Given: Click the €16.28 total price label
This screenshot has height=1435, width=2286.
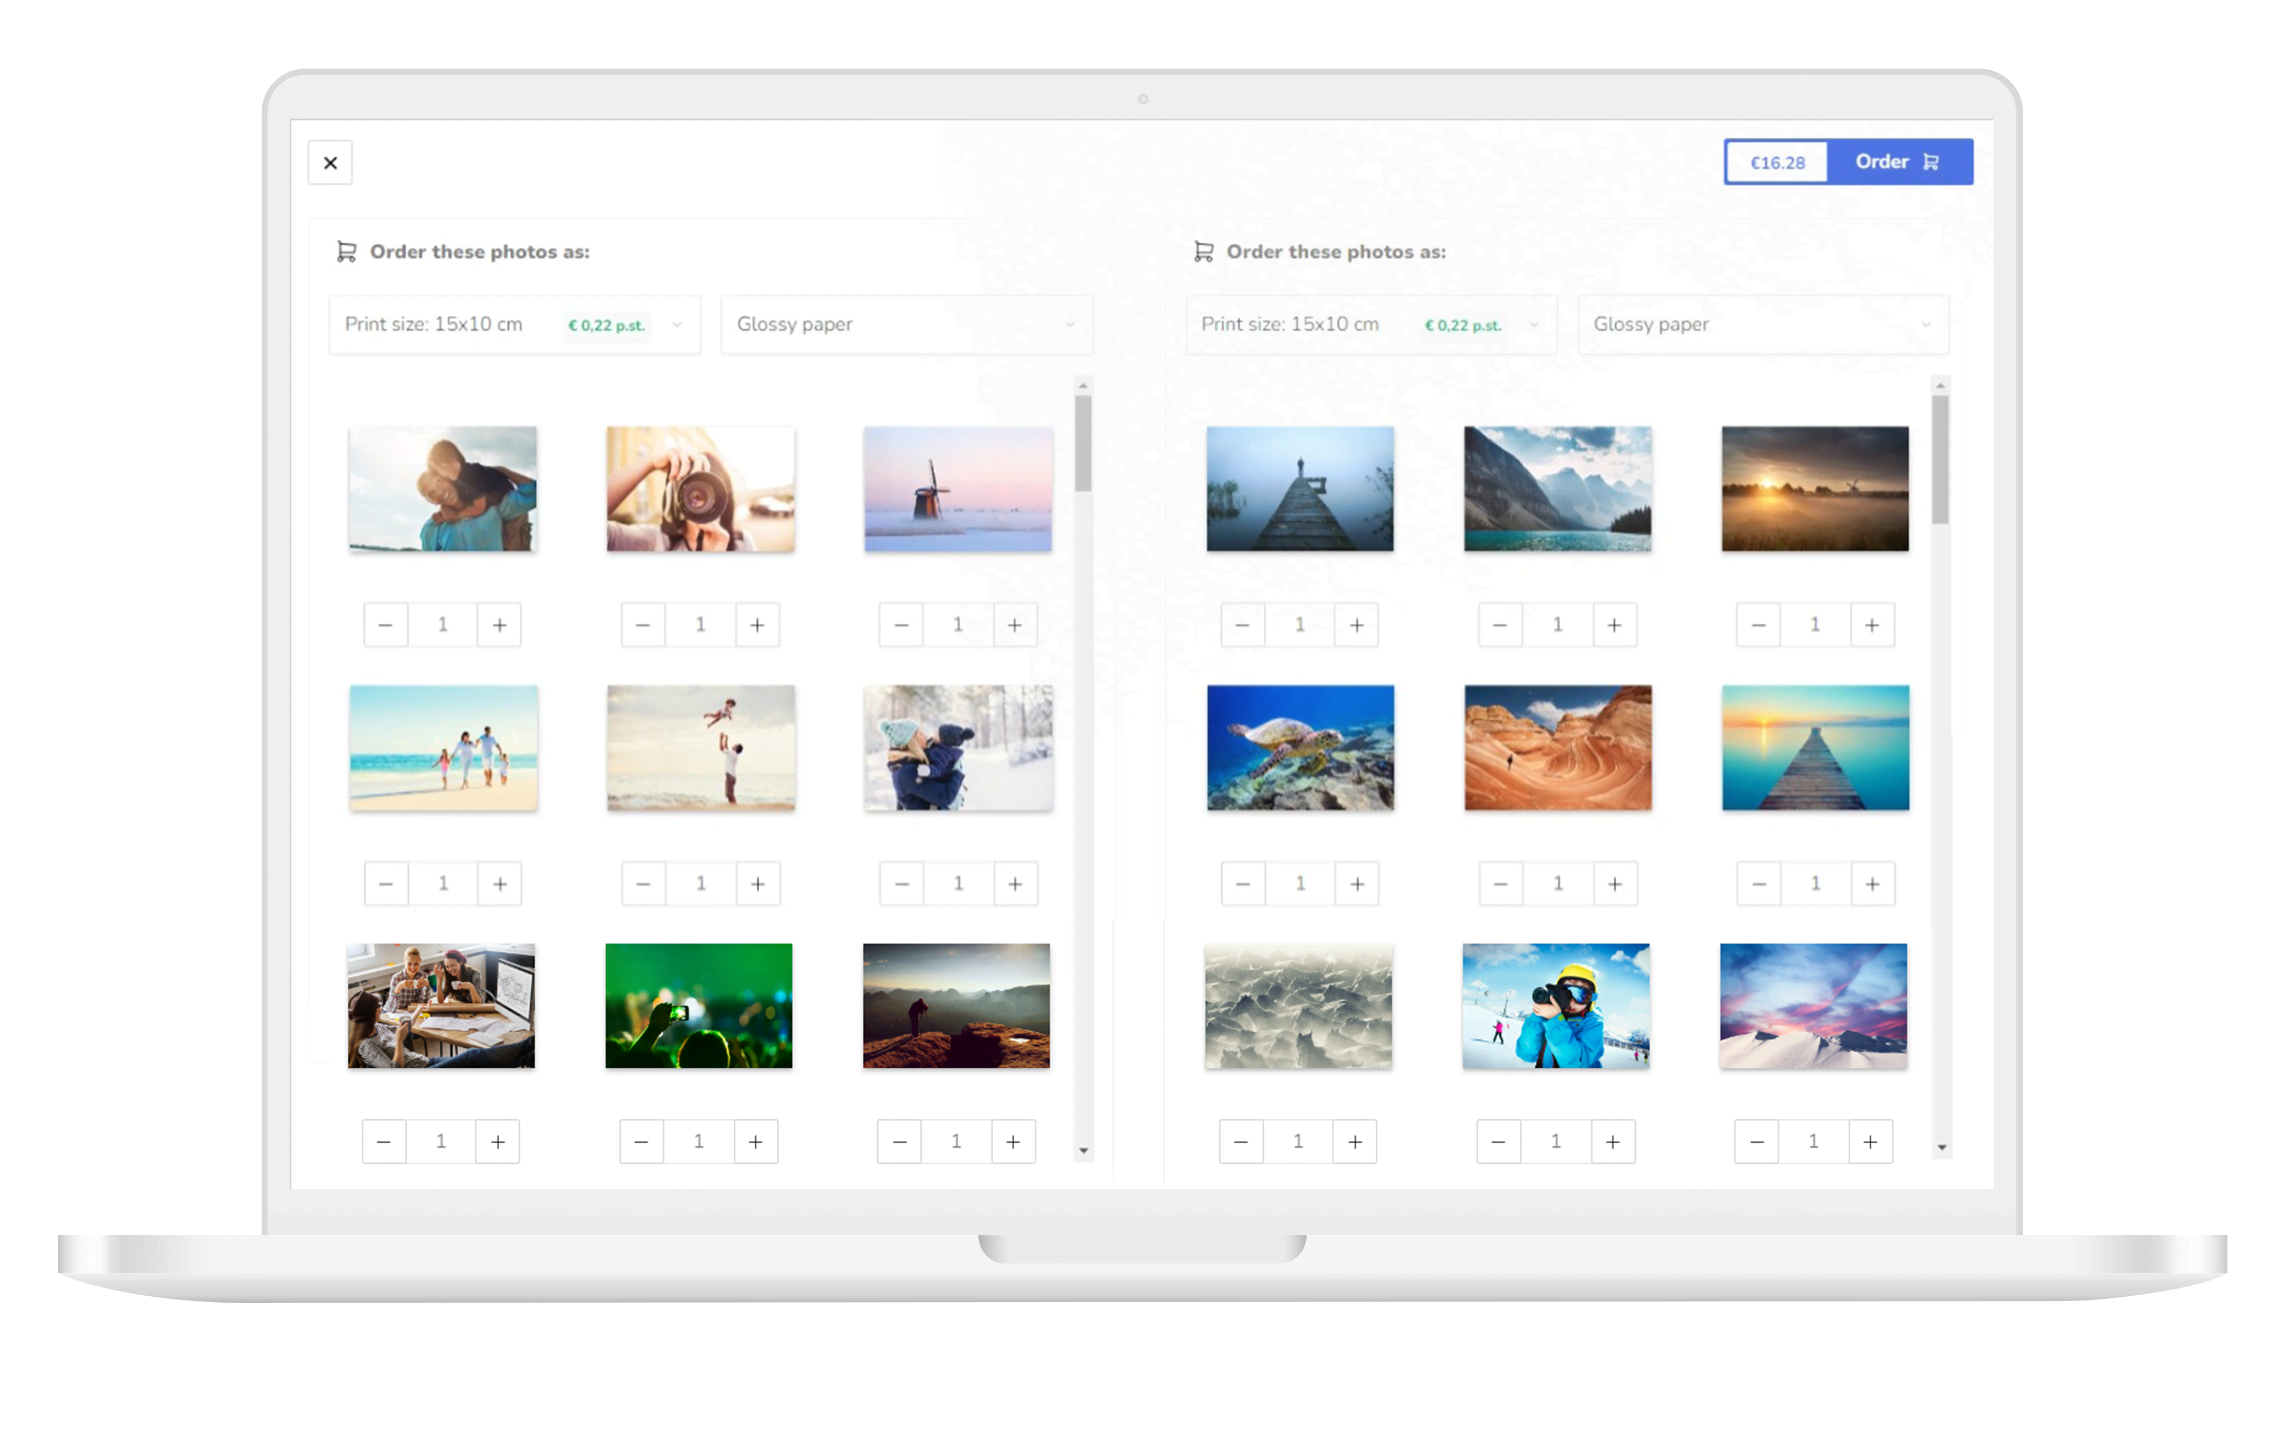Looking at the screenshot, I should (x=1776, y=162).
